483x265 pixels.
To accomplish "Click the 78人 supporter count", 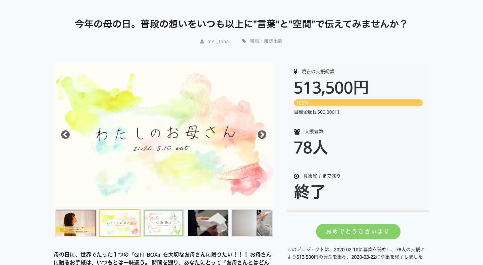I will coord(311,148).
